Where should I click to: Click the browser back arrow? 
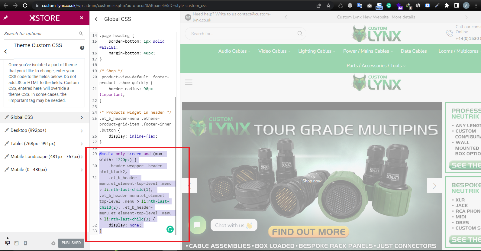pos(6,5)
